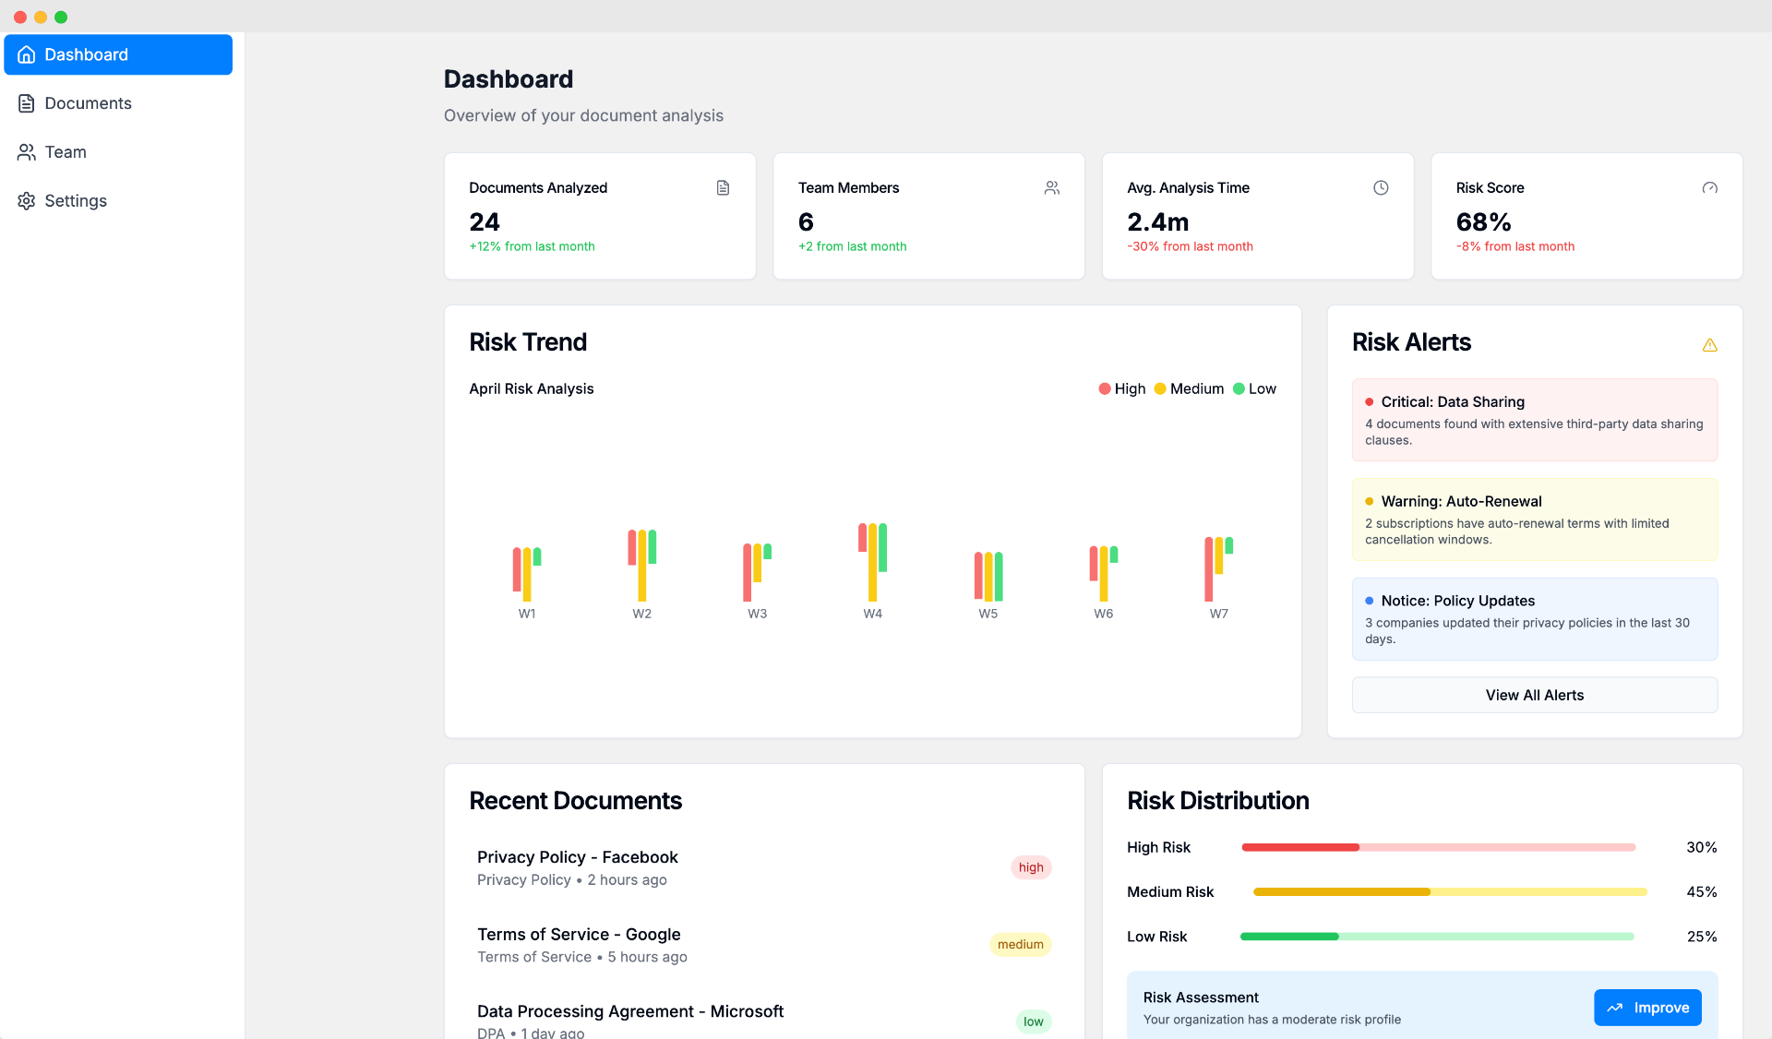
Task: Click the people icon beside Team
Action: (27, 152)
